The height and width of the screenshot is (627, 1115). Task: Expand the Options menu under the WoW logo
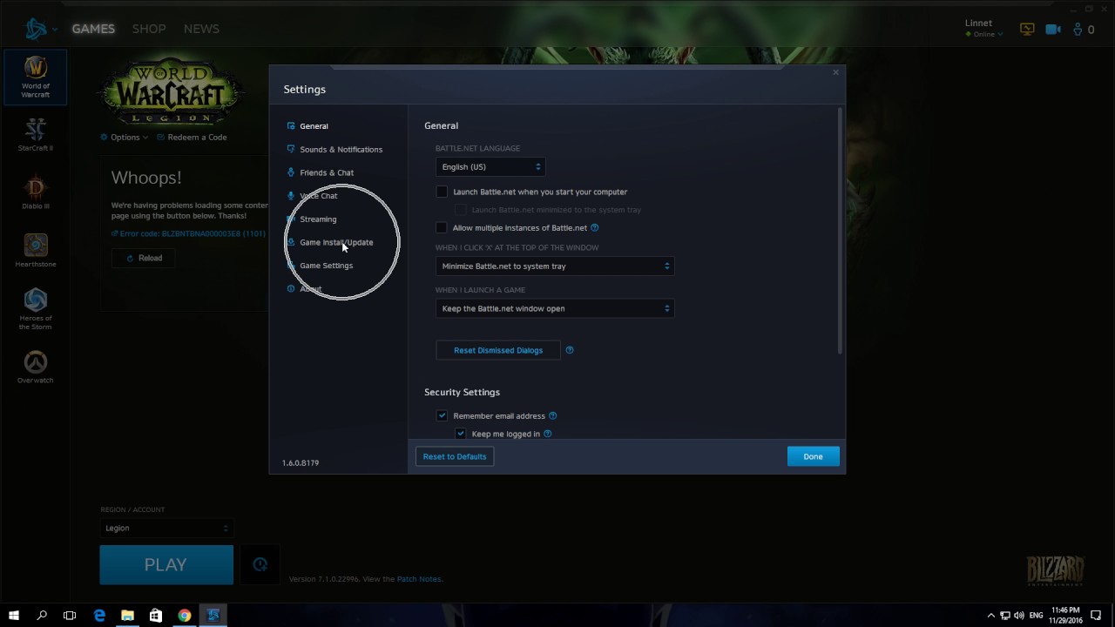[x=125, y=138]
